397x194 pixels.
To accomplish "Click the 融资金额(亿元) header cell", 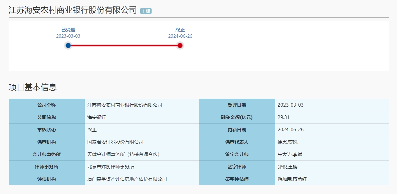I will tap(237, 117).
